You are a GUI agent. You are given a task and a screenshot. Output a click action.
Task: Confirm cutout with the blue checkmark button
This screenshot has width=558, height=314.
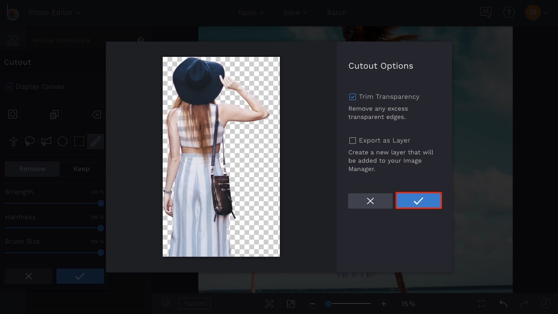pos(418,201)
